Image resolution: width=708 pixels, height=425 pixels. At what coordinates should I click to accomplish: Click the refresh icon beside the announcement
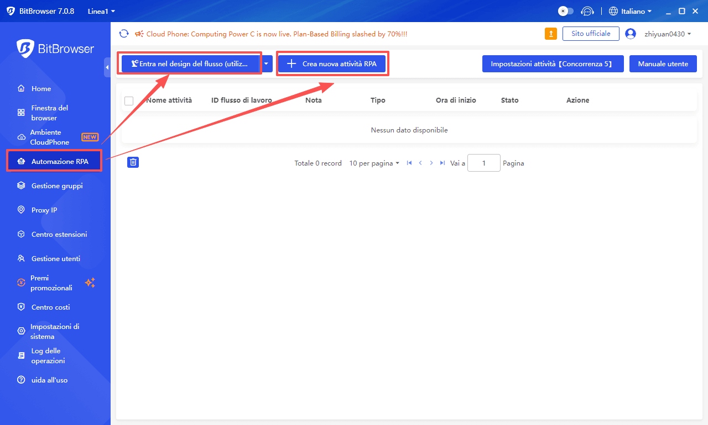pos(124,33)
